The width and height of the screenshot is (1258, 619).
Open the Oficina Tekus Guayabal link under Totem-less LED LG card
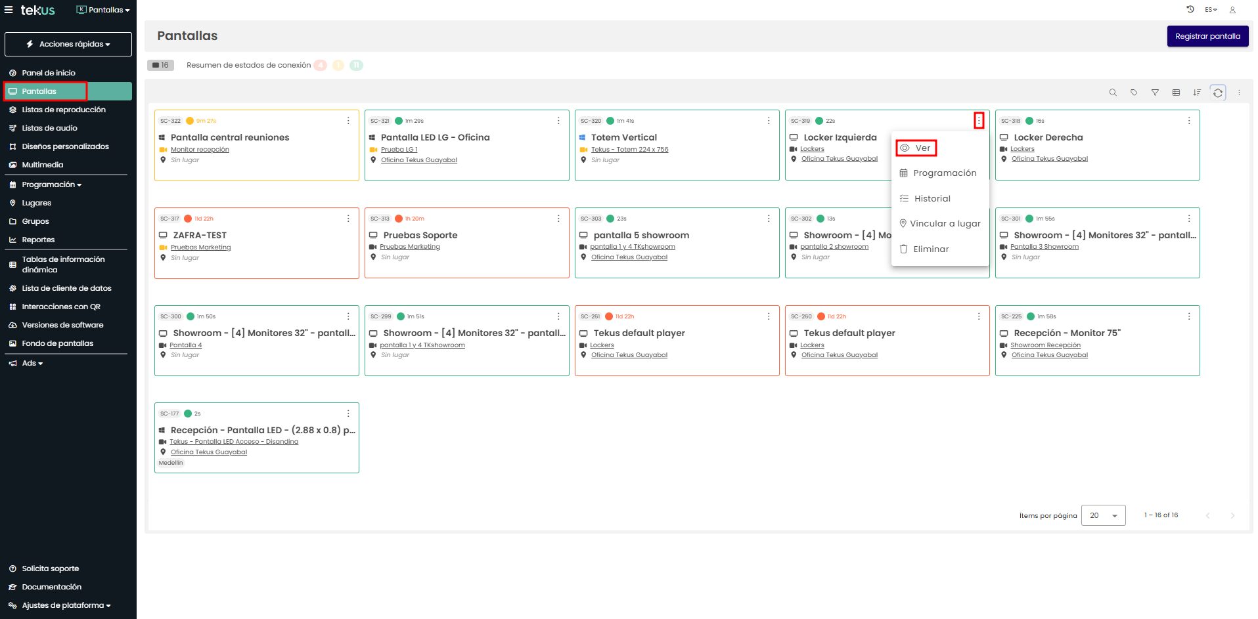coord(418,160)
